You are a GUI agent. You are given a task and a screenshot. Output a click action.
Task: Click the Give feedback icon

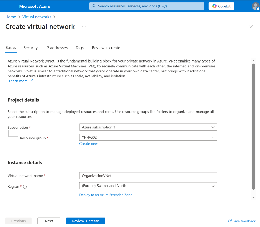tap(230, 221)
